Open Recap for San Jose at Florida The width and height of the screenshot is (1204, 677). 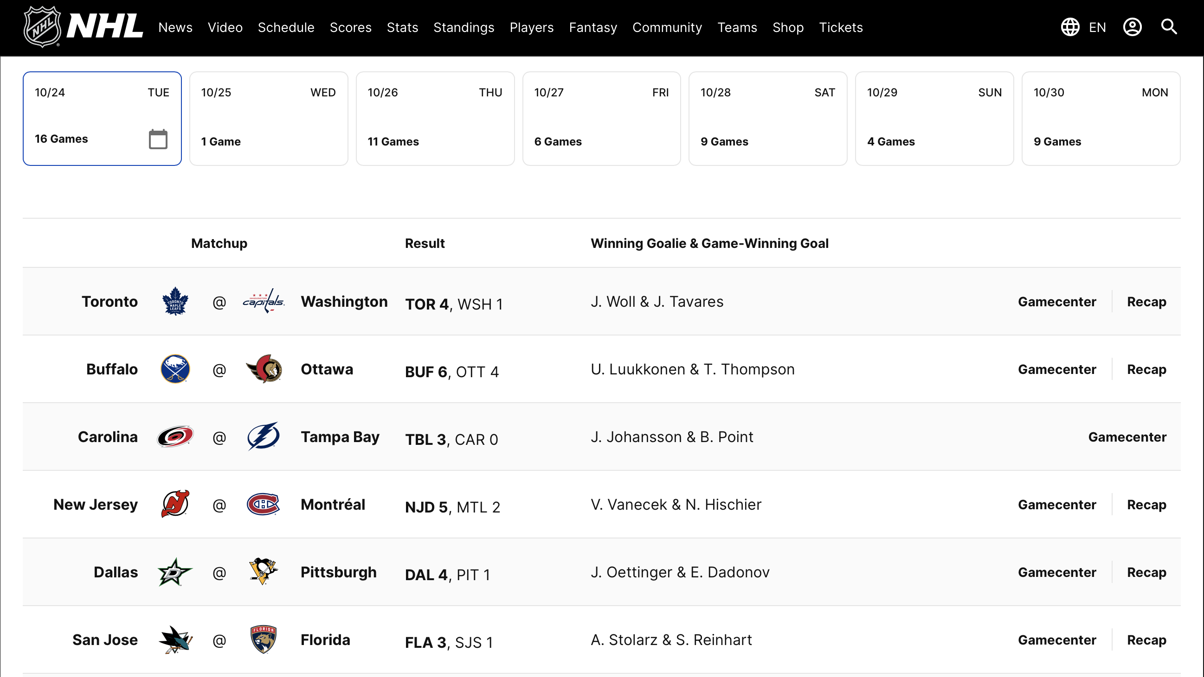click(1146, 640)
